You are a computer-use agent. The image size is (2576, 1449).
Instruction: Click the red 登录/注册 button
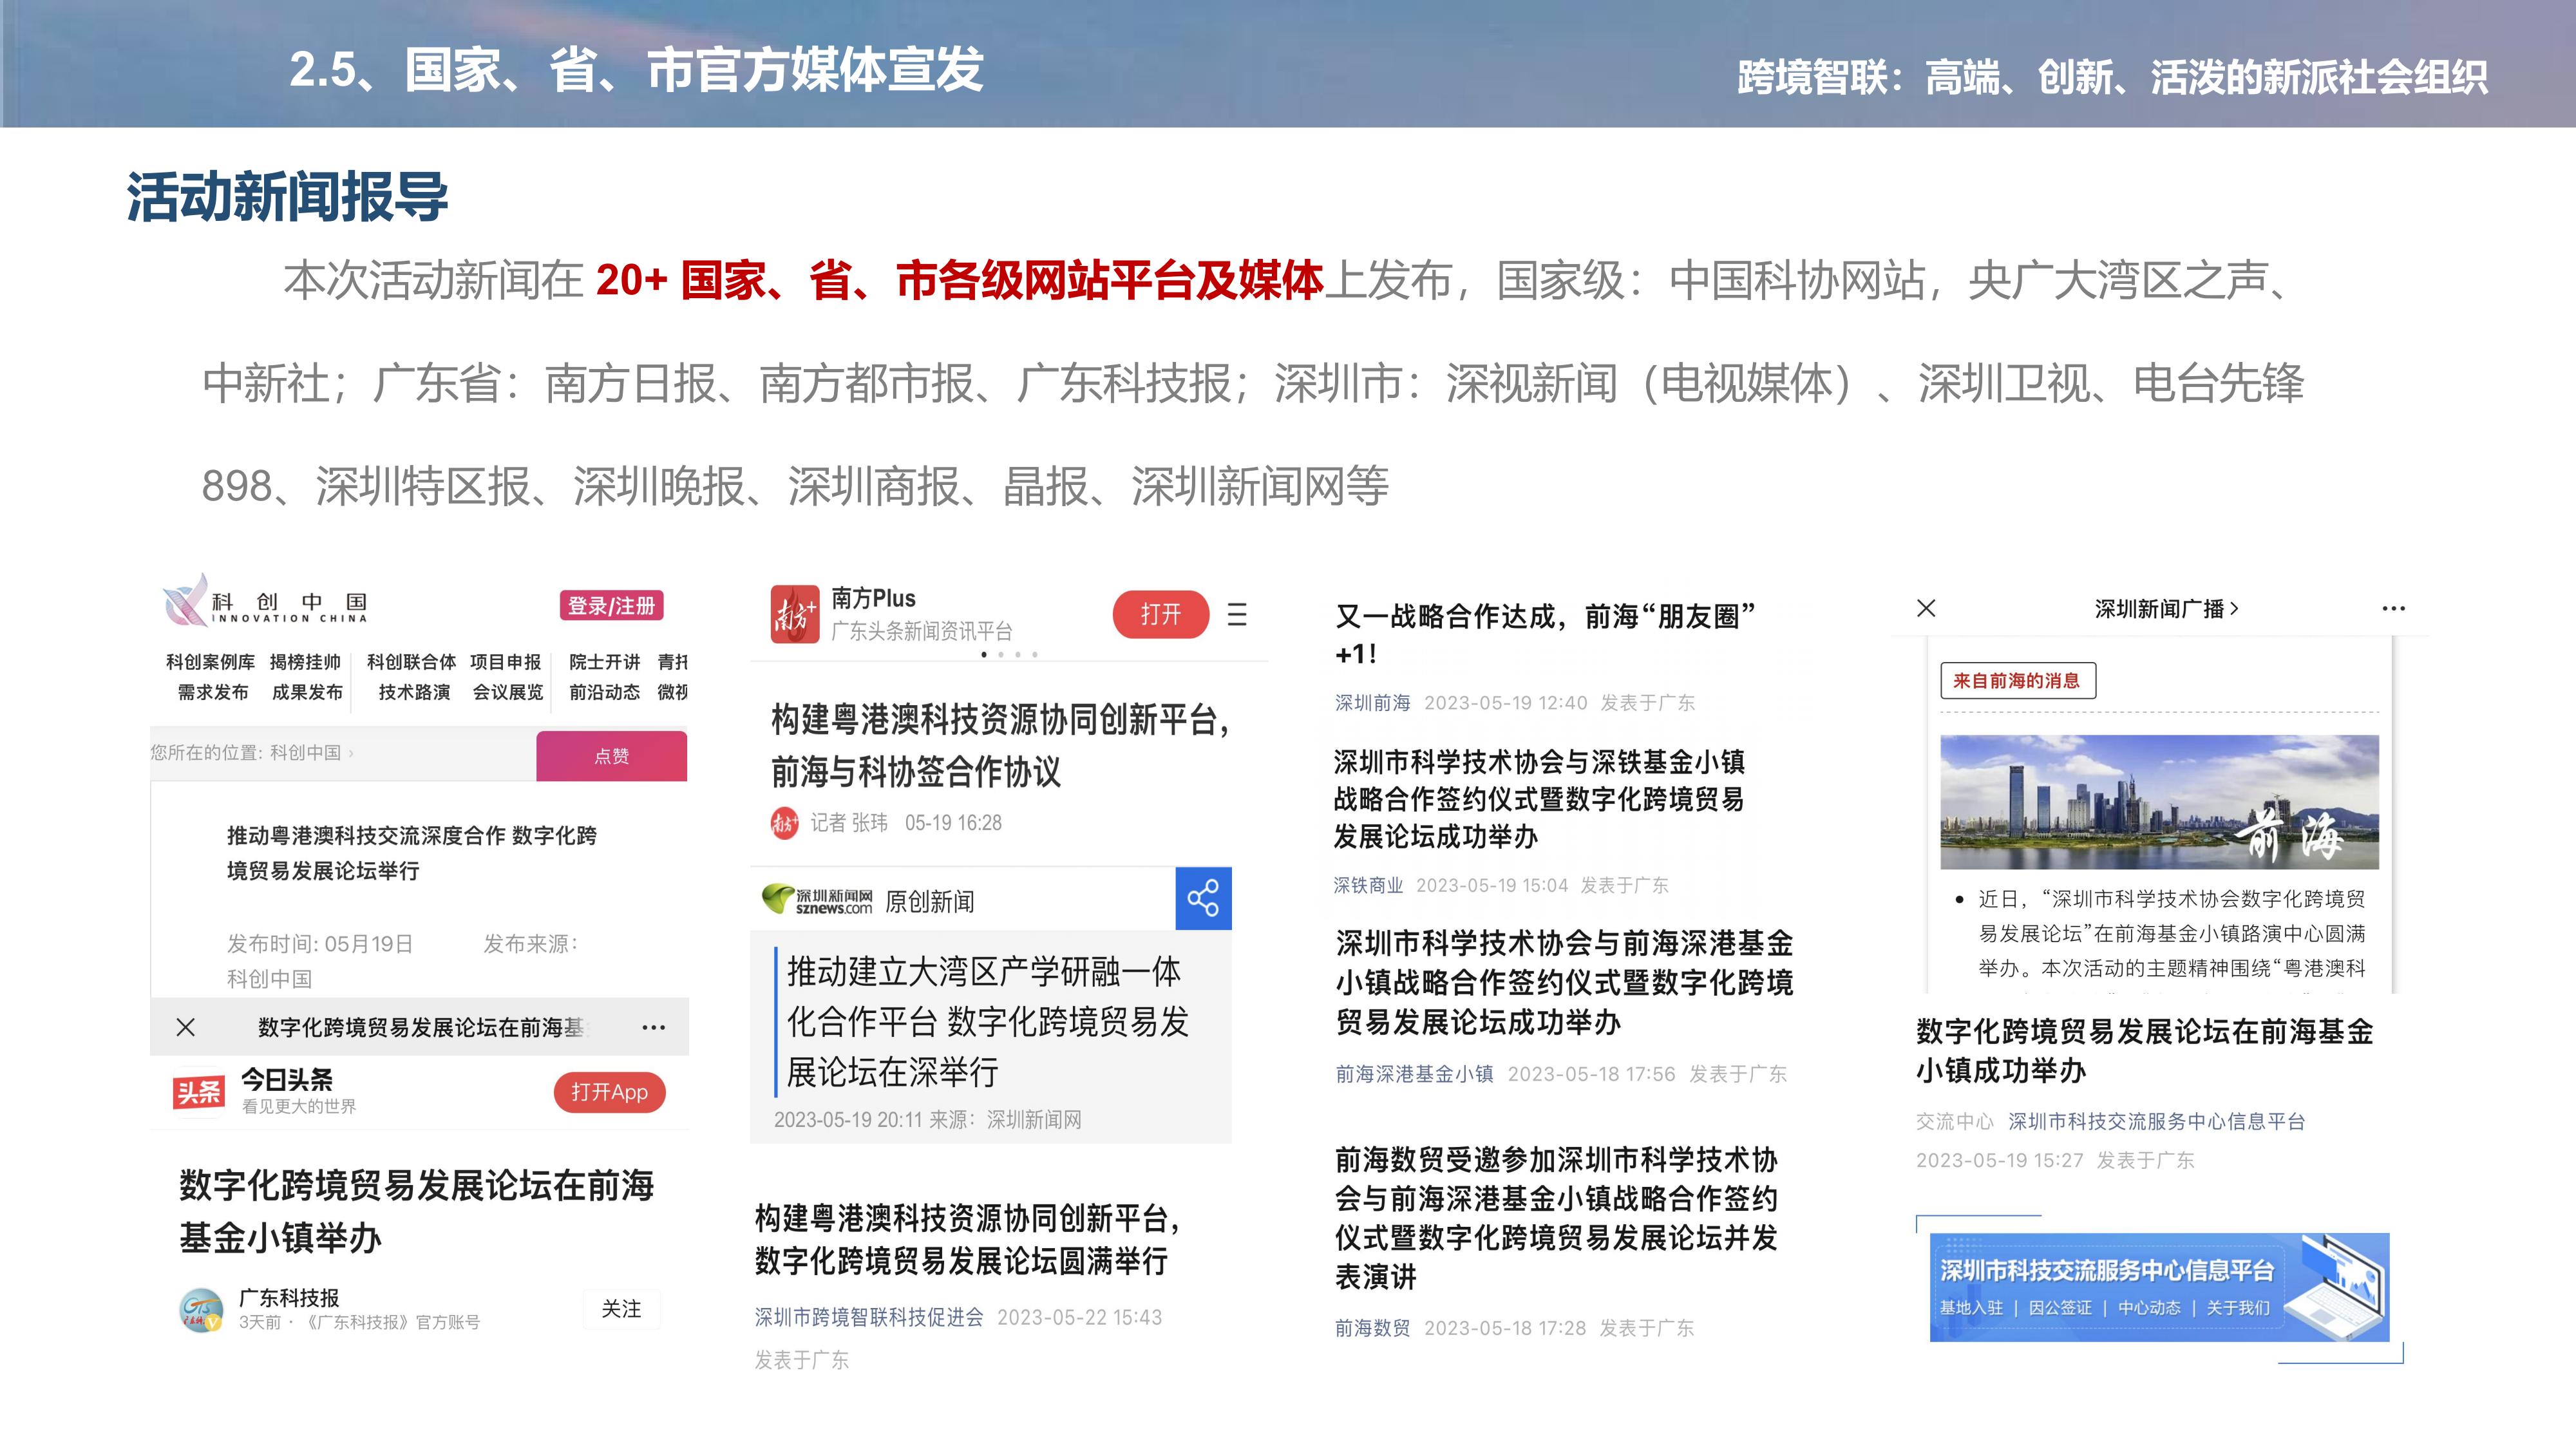tap(611, 605)
